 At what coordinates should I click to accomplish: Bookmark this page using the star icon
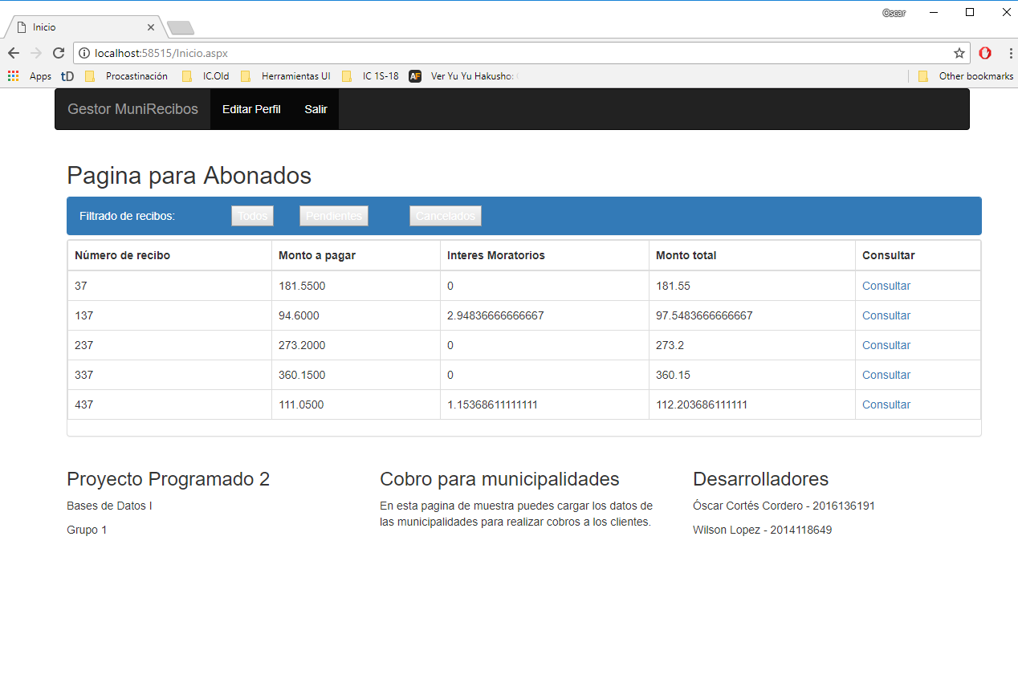[x=959, y=53]
